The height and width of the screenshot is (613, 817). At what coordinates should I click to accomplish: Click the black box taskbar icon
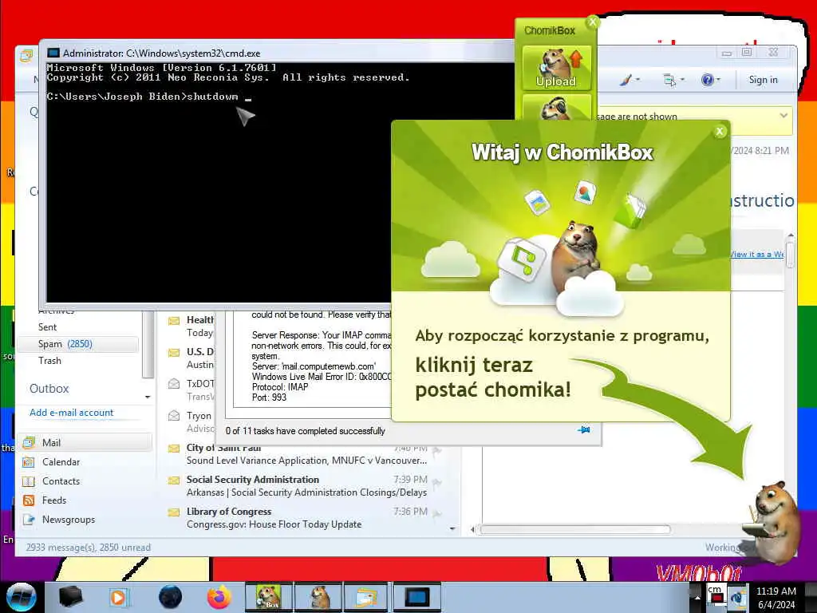tap(70, 597)
